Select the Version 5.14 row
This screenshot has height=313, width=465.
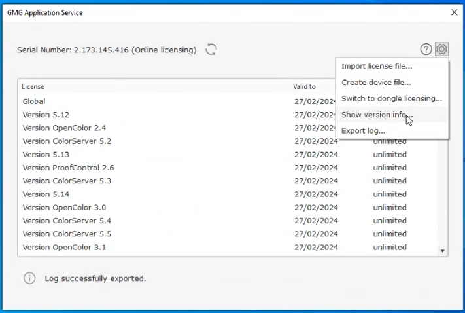pyautogui.click(x=228, y=194)
